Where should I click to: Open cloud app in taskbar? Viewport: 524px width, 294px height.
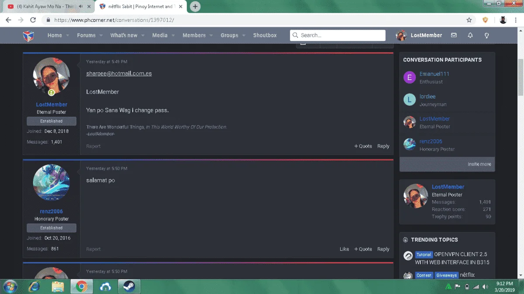click(105, 287)
